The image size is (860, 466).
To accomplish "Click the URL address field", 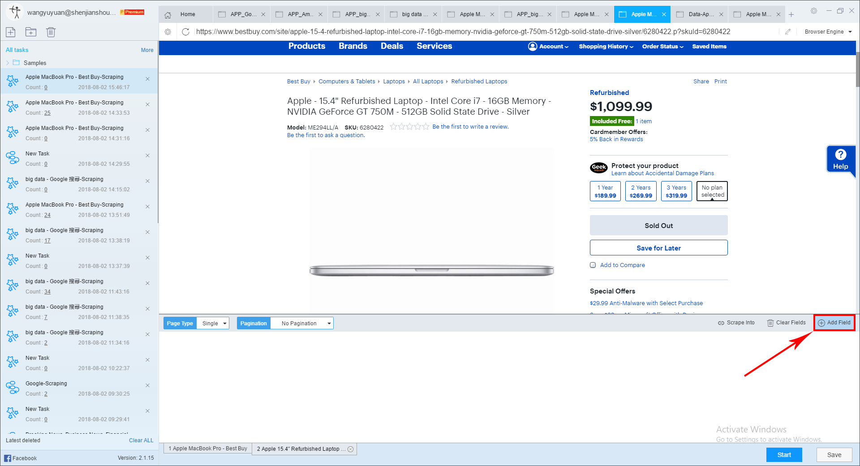I will click(486, 32).
